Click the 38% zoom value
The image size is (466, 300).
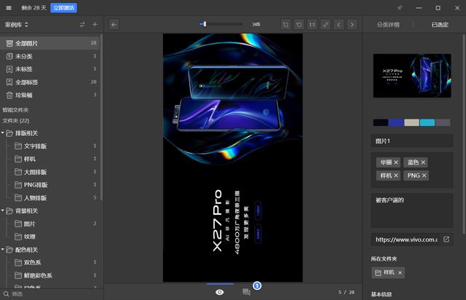point(256,24)
